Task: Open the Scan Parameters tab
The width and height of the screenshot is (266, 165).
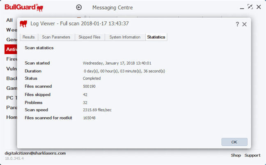Action: point(56,37)
